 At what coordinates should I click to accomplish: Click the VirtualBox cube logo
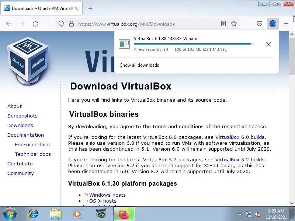tap(28, 61)
